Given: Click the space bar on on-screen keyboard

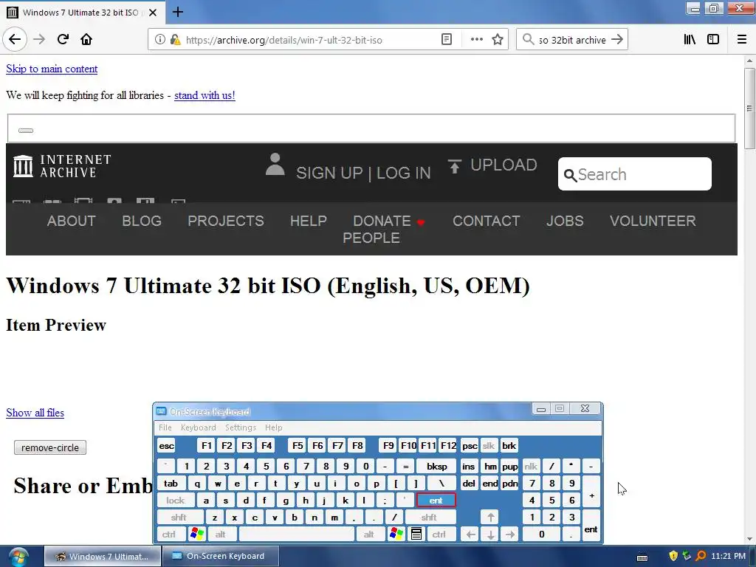Looking at the screenshot, I should click(x=297, y=535).
